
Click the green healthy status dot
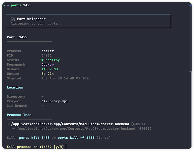[42, 60]
